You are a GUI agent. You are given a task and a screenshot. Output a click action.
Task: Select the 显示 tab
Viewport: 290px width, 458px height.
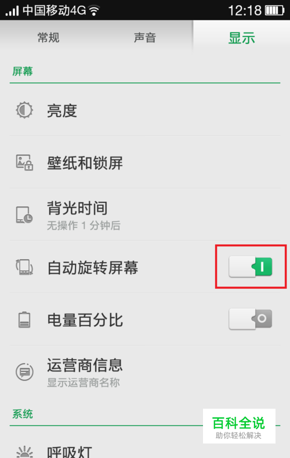point(241,38)
